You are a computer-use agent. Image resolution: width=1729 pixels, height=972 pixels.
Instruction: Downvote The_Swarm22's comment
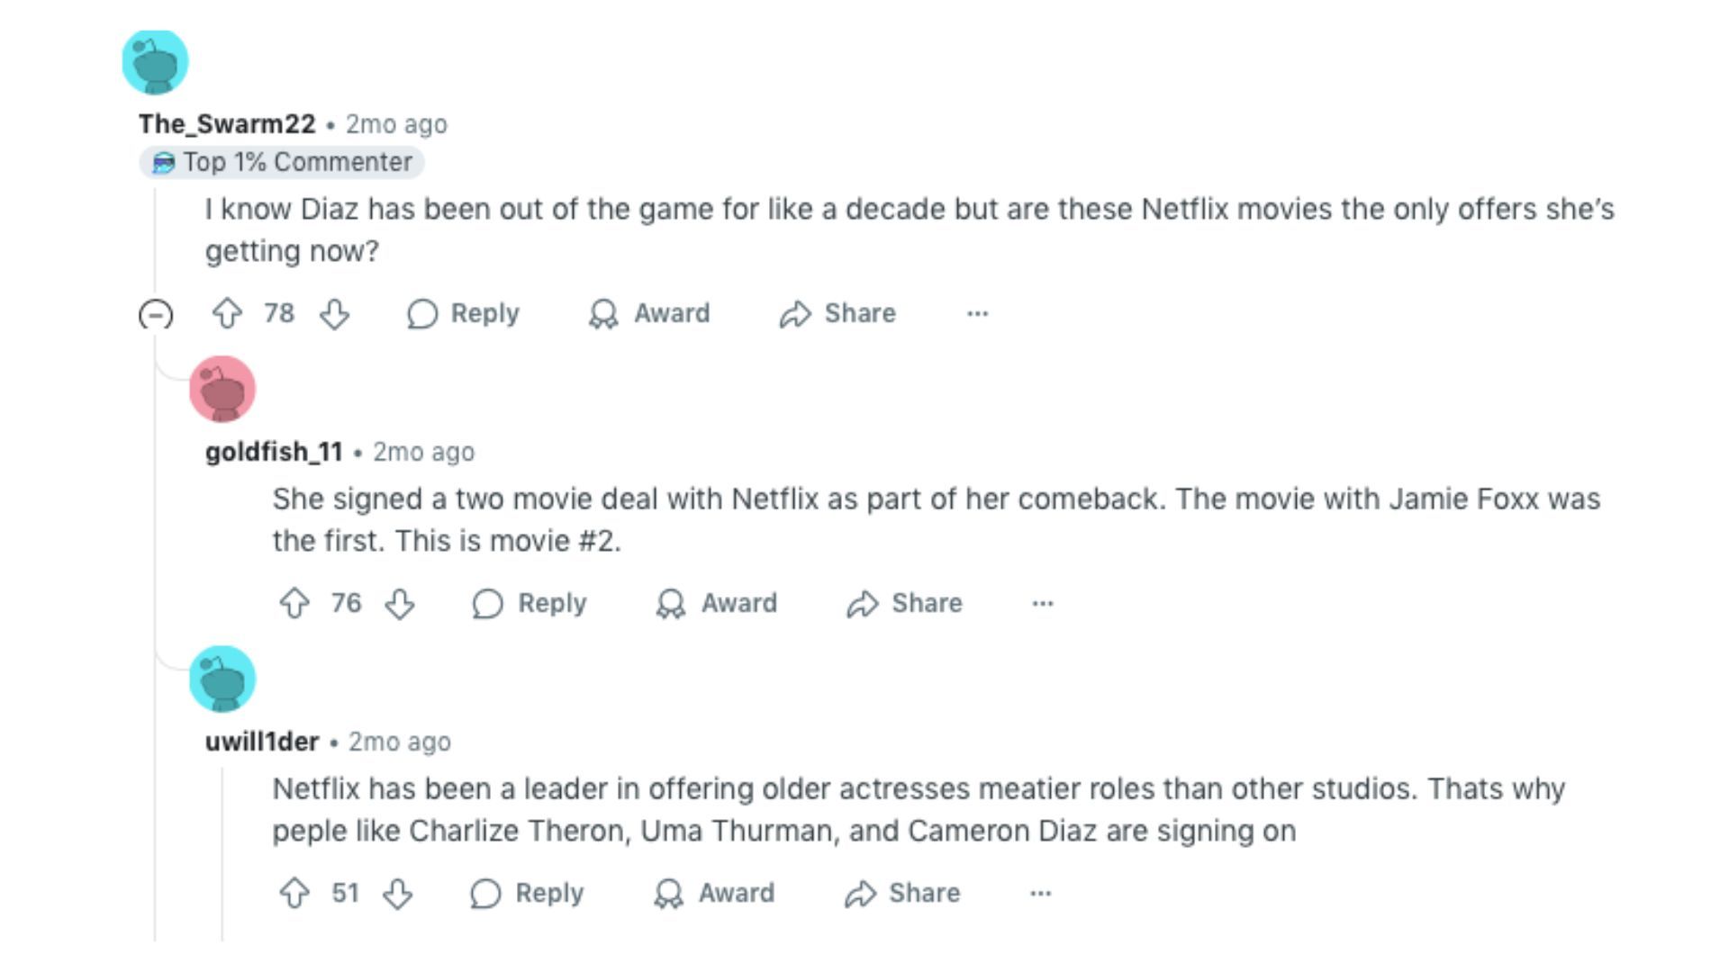point(335,314)
